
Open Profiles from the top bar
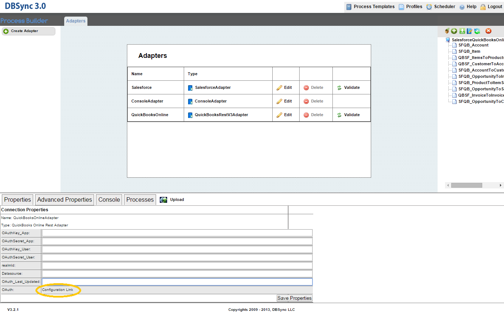pyautogui.click(x=410, y=7)
